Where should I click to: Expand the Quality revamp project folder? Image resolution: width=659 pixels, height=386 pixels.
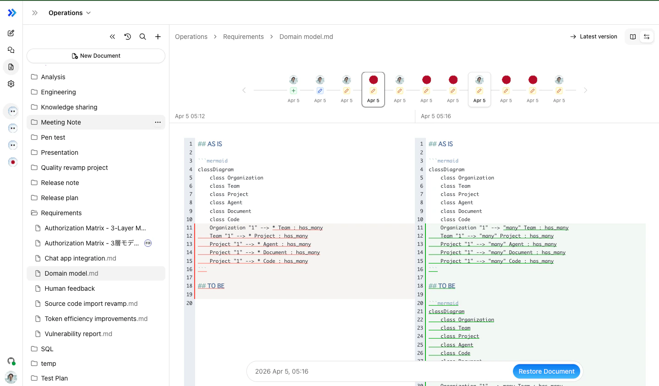[x=96, y=168]
